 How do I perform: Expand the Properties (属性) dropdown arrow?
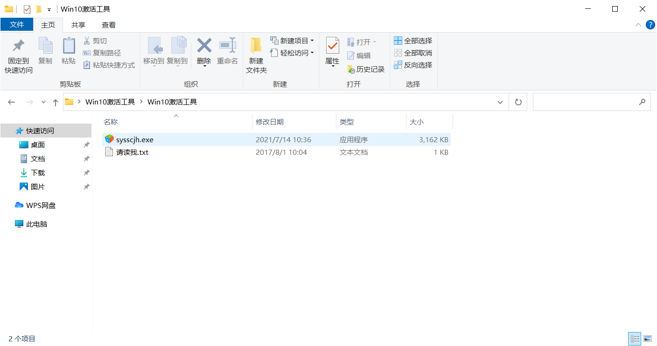tap(332, 66)
